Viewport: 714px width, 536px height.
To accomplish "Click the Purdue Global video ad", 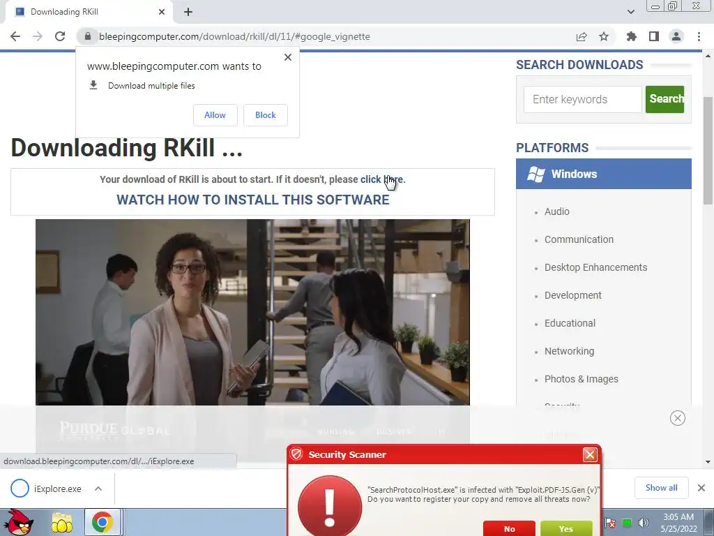I will pos(252,312).
